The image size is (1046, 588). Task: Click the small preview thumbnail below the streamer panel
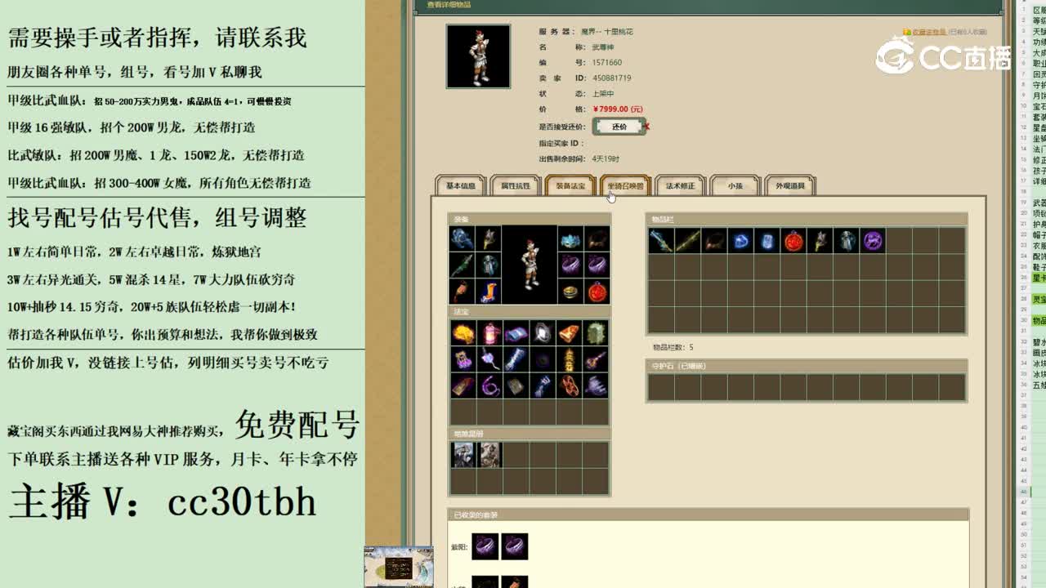399,566
